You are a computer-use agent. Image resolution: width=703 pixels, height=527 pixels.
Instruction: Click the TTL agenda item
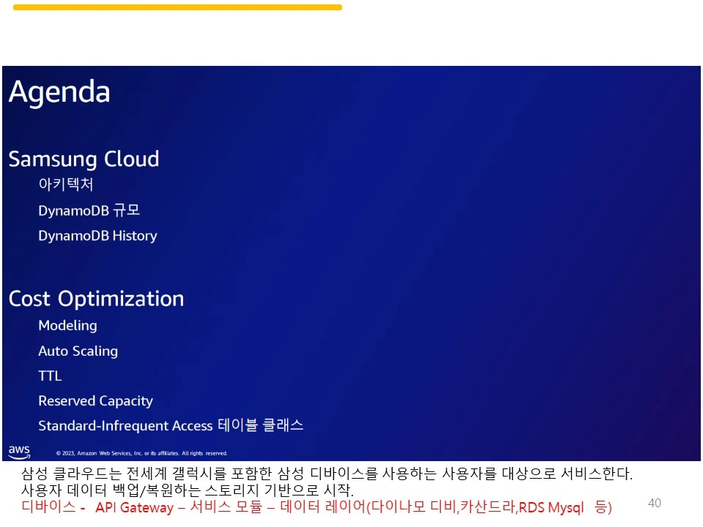coord(50,375)
